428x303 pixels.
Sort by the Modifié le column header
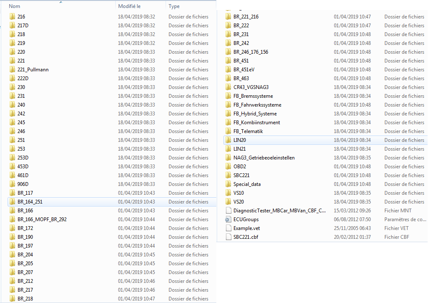point(130,6)
